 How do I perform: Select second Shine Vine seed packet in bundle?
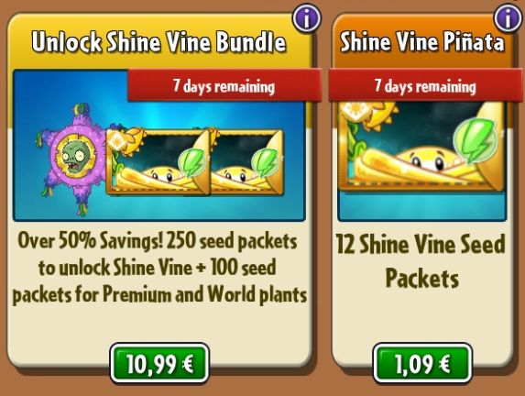pos(247,162)
